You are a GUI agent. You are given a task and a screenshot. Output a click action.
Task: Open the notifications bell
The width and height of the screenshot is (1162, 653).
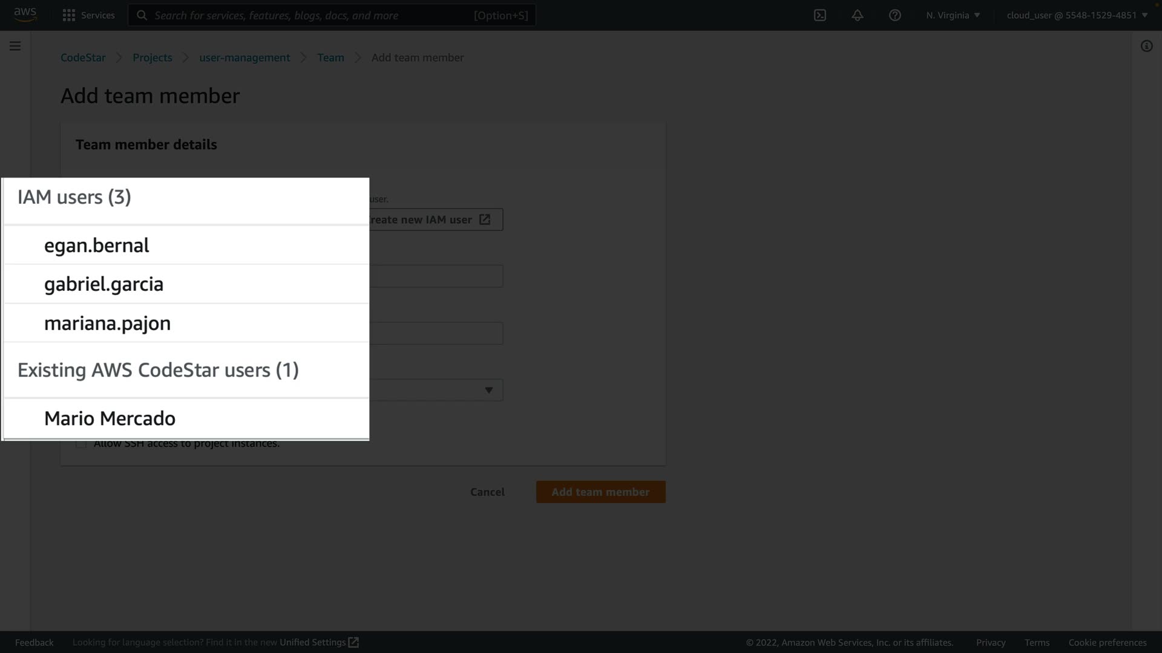857,15
